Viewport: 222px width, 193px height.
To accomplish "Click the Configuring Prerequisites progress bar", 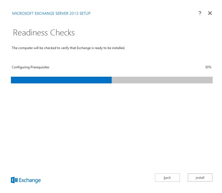I will tap(112, 80).
